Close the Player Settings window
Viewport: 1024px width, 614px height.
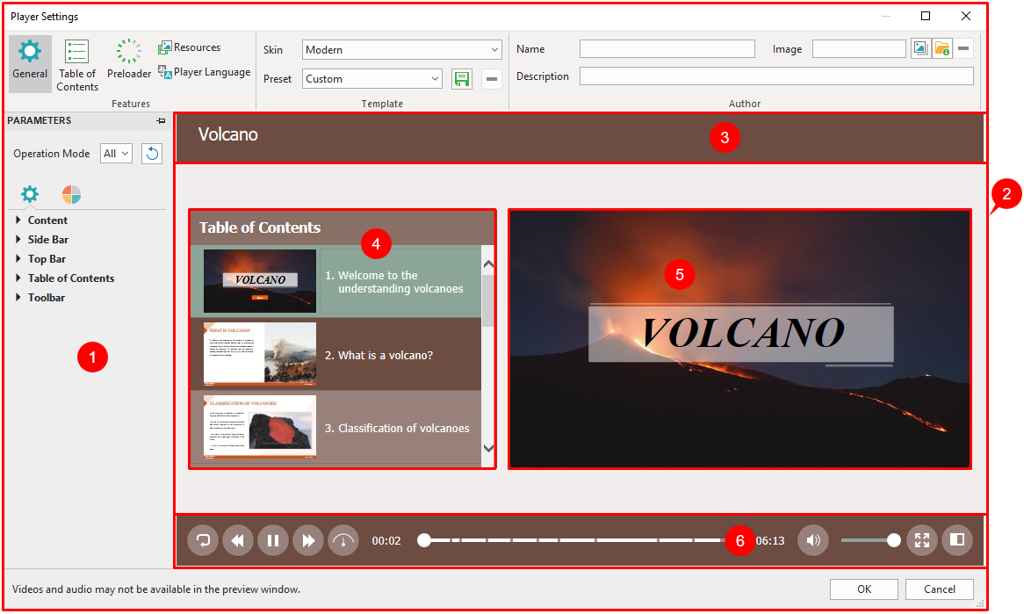coord(966,16)
